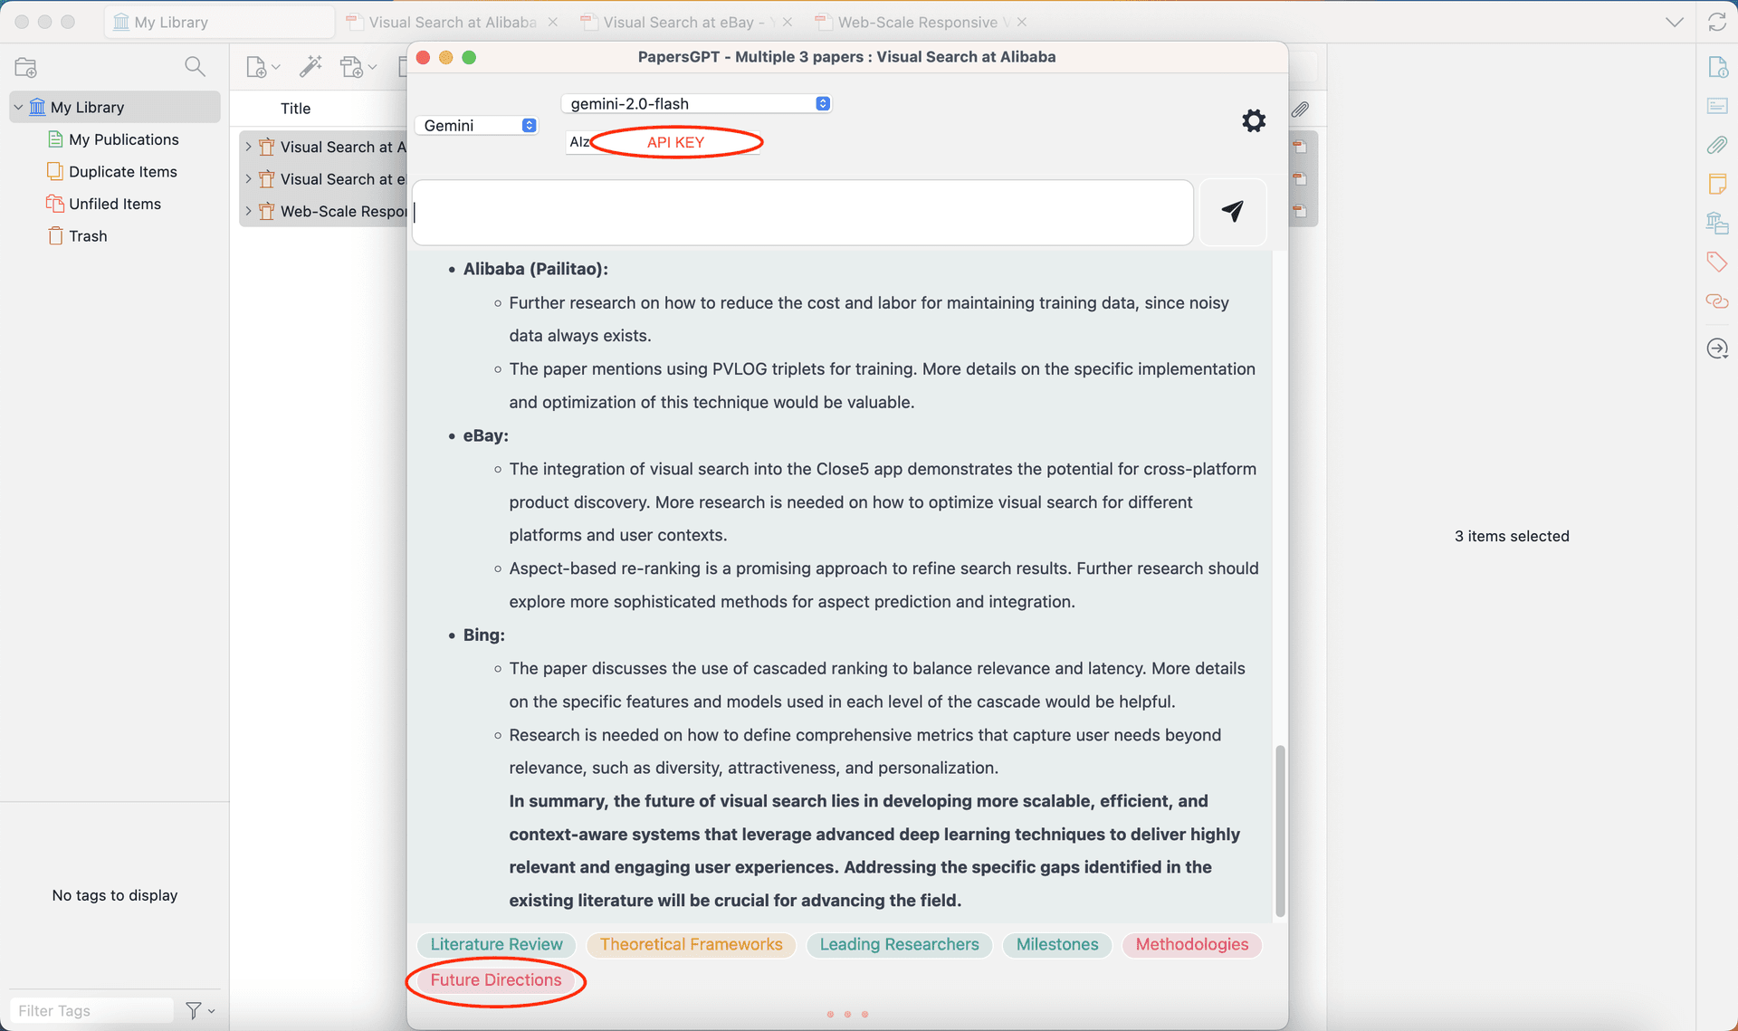Switch to Visual Search at eBay tab
Viewport: 1738px width, 1031px height.
[678, 22]
